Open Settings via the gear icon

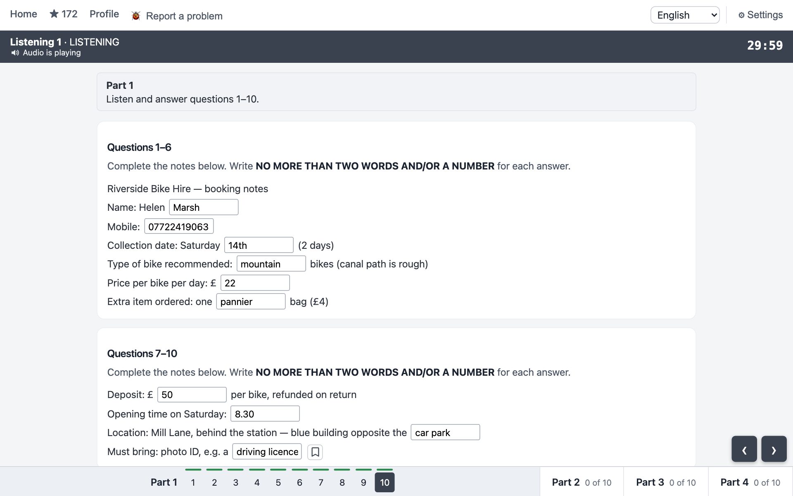741,15
